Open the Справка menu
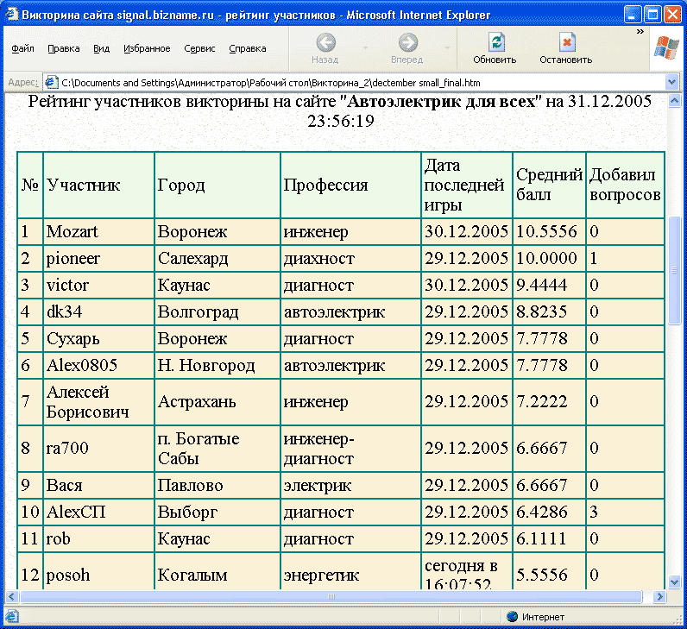The height and width of the screenshot is (629, 687). pyautogui.click(x=248, y=48)
